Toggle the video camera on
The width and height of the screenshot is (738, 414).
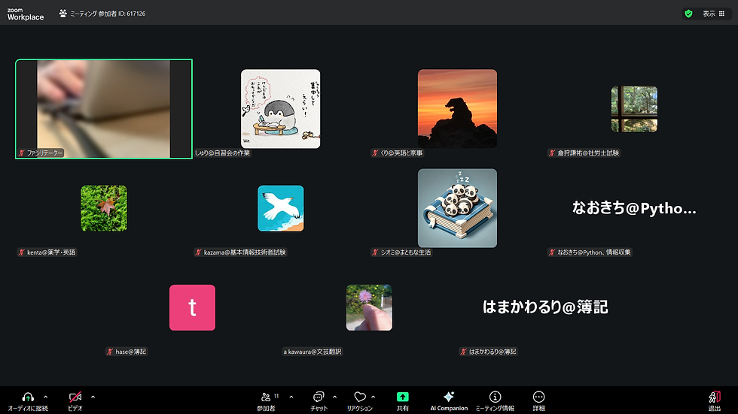tap(75, 397)
